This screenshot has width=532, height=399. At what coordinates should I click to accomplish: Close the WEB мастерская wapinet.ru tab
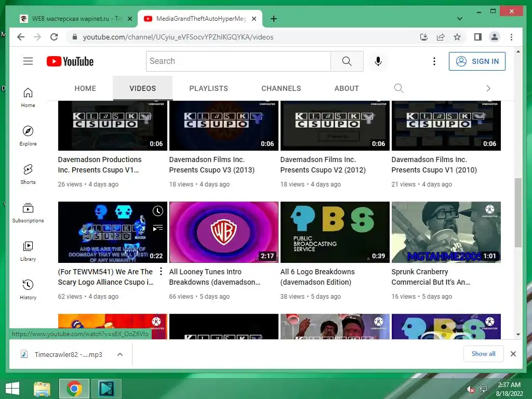pyautogui.click(x=130, y=19)
